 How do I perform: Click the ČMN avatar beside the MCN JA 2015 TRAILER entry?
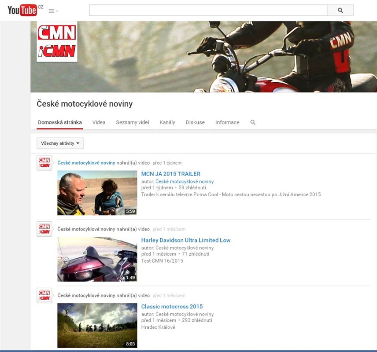(44, 163)
